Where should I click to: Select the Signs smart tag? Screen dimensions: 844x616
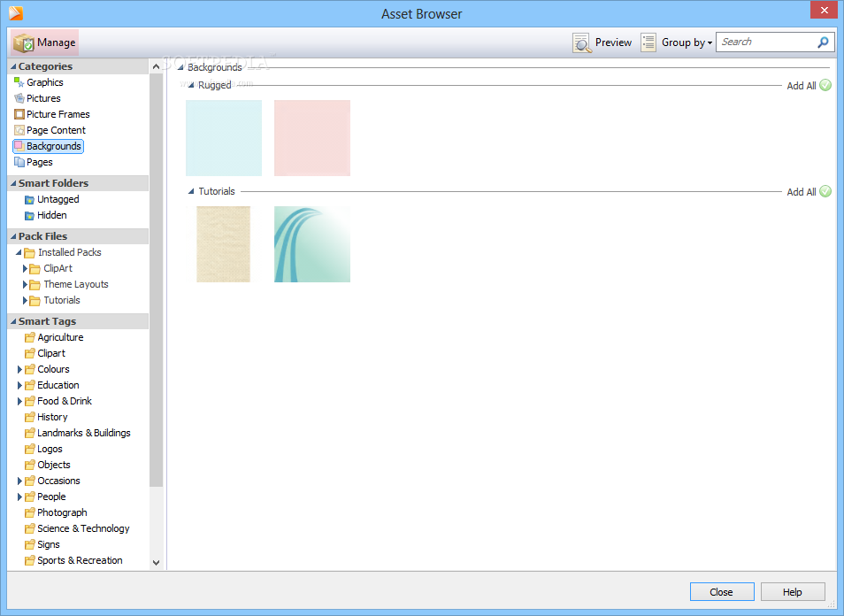(x=49, y=544)
